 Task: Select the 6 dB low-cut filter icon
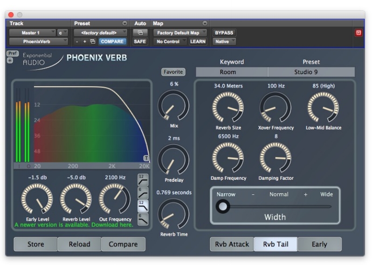click(143, 193)
